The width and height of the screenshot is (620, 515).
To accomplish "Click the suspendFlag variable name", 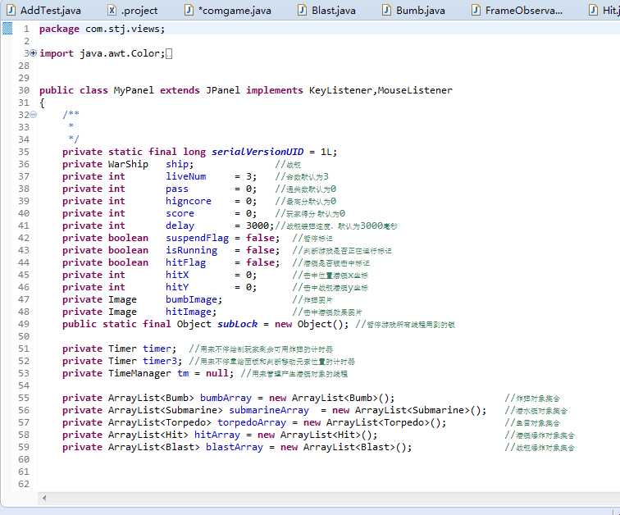I will click(198, 238).
